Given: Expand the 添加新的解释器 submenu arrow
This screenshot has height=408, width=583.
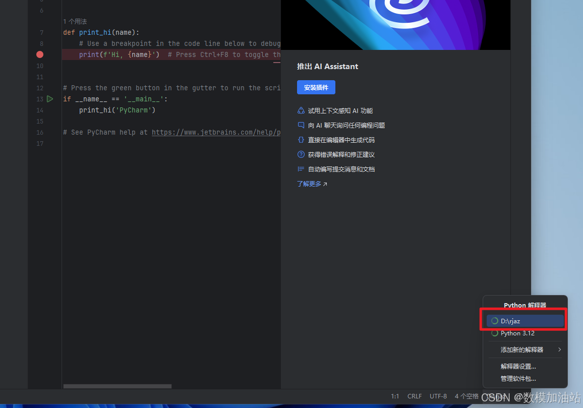Looking at the screenshot, I should 559,349.
